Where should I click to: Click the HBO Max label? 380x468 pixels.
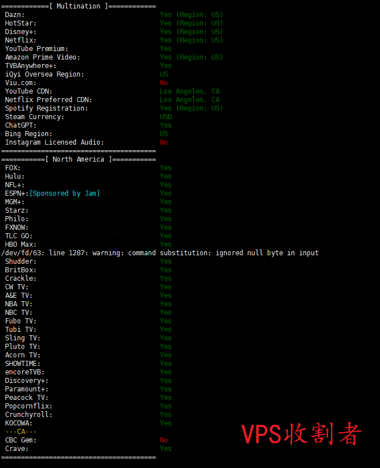[21, 244]
